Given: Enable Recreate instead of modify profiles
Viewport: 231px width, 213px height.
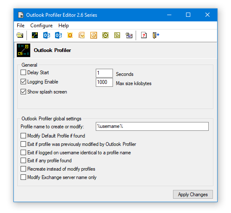Looking at the screenshot, I should (23, 169).
